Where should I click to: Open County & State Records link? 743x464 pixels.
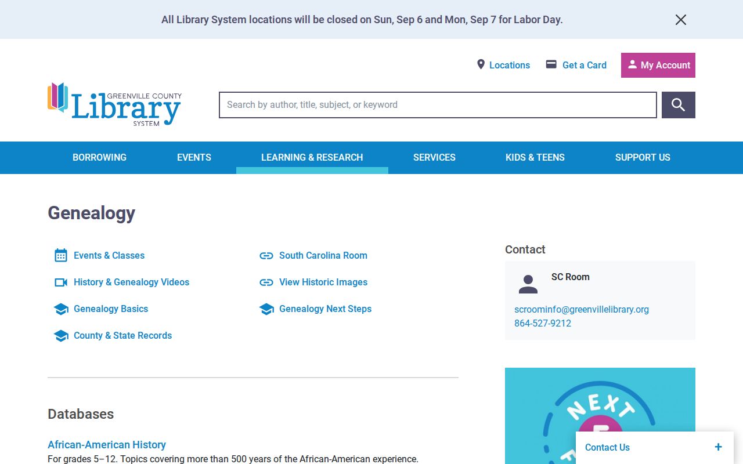coord(122,335)
